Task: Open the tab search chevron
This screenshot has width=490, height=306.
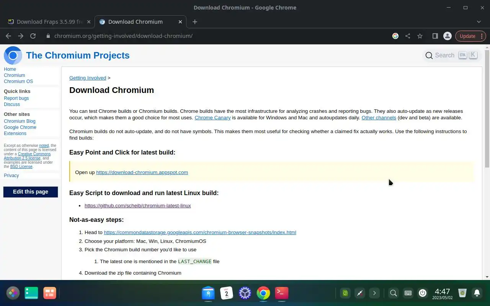Action: pyautogui.click(x=479, y=22)
